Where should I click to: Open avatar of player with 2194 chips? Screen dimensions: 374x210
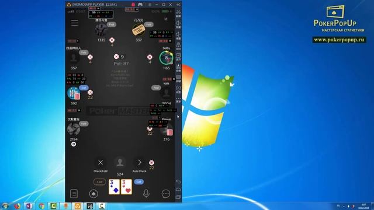tap(74, 129)
